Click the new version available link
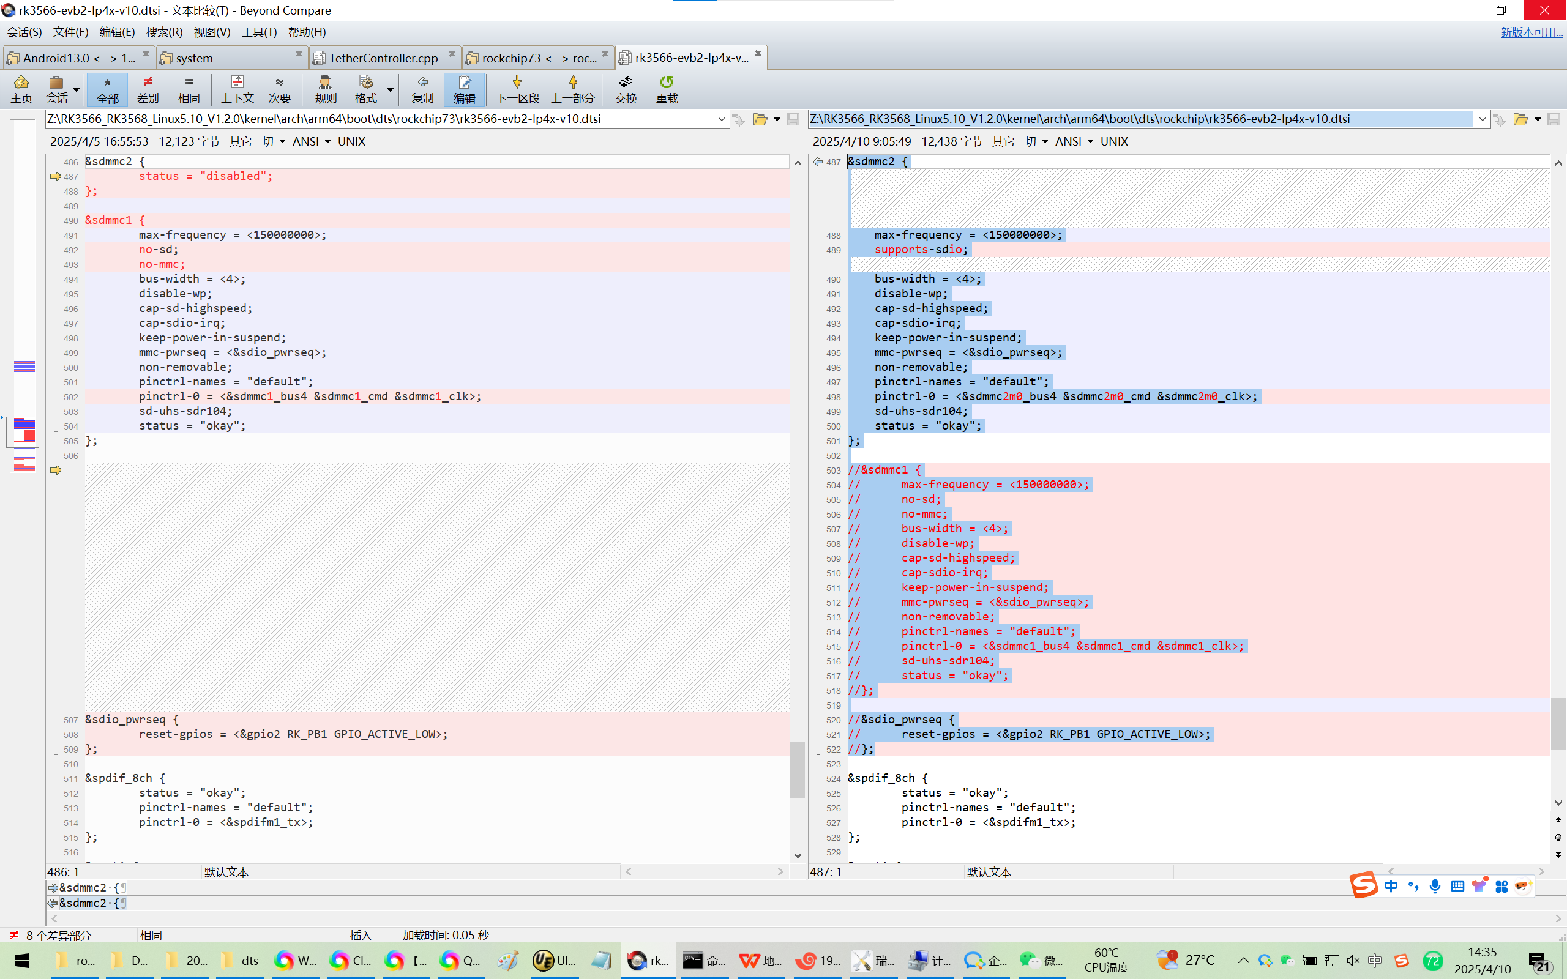Screen dimensions: 1567x979 [1531, 32]
